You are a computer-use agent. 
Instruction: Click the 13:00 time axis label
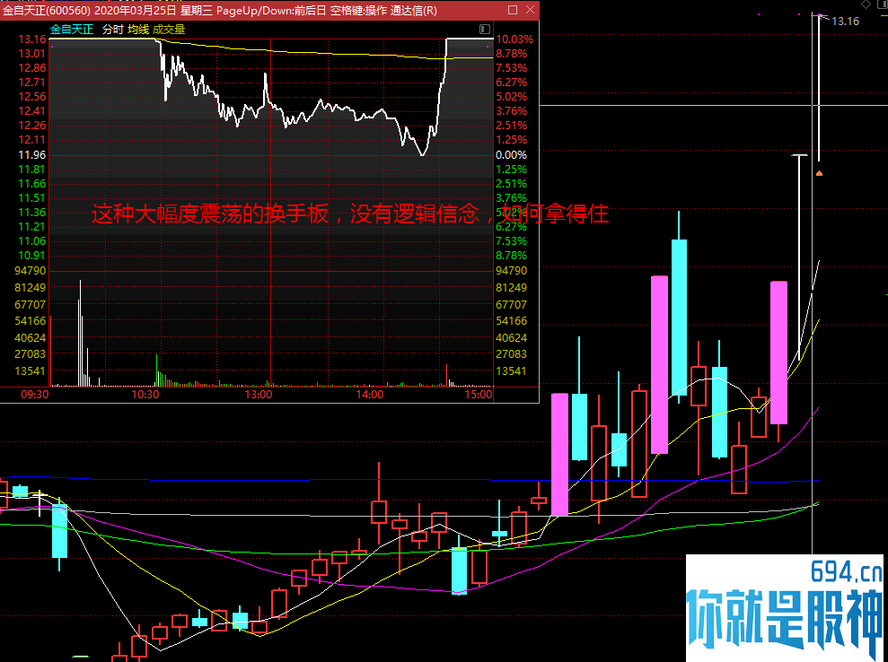[259, 395]
